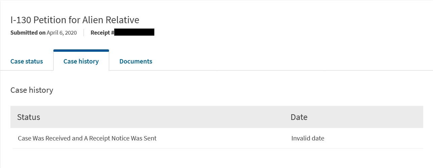This screenshot has height=168, width=433.
Task: Click the bold "Submitted on" label
Action: (x=28, y=33)
